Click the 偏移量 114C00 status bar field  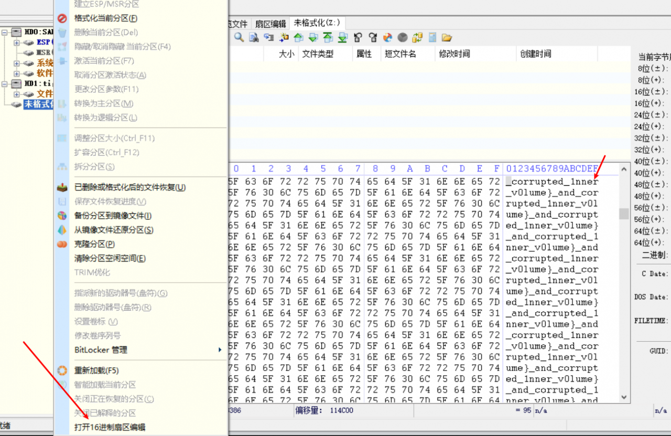354,410
